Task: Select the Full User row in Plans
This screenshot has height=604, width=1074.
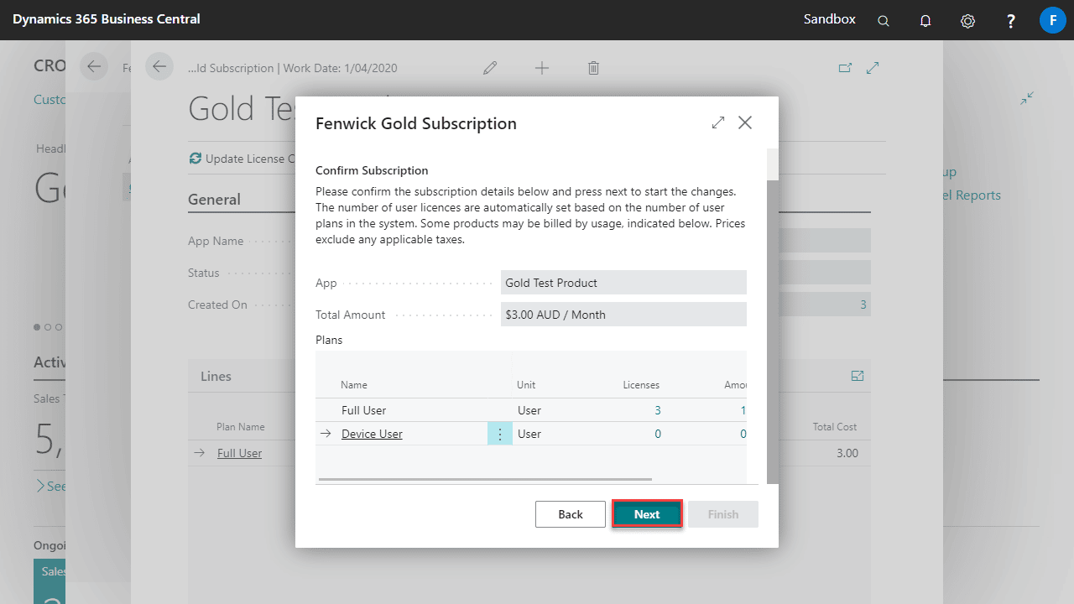Action: pyautogui.click(x=531, y=410)
